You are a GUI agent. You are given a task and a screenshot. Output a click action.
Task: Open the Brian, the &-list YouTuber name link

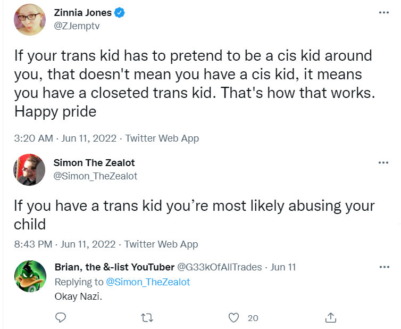point(114,267)
